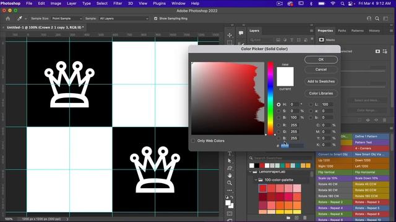Select the R red radio button
This screenshot has width=396, height=222.
tap(278, 125)
